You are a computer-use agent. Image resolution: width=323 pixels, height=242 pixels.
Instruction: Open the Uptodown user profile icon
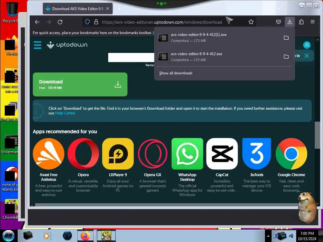(x=307, y=45)
